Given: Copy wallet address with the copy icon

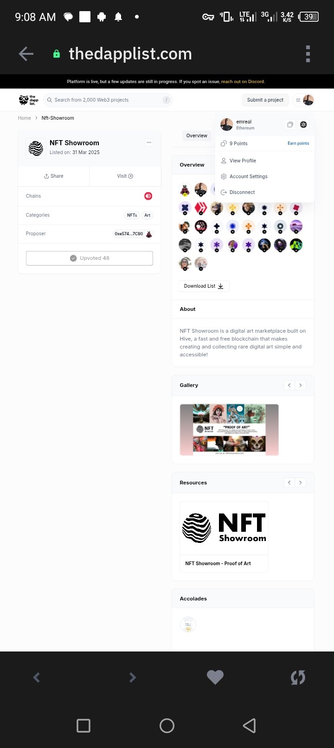Looking at the screenshot, I should tap(290, 124).
